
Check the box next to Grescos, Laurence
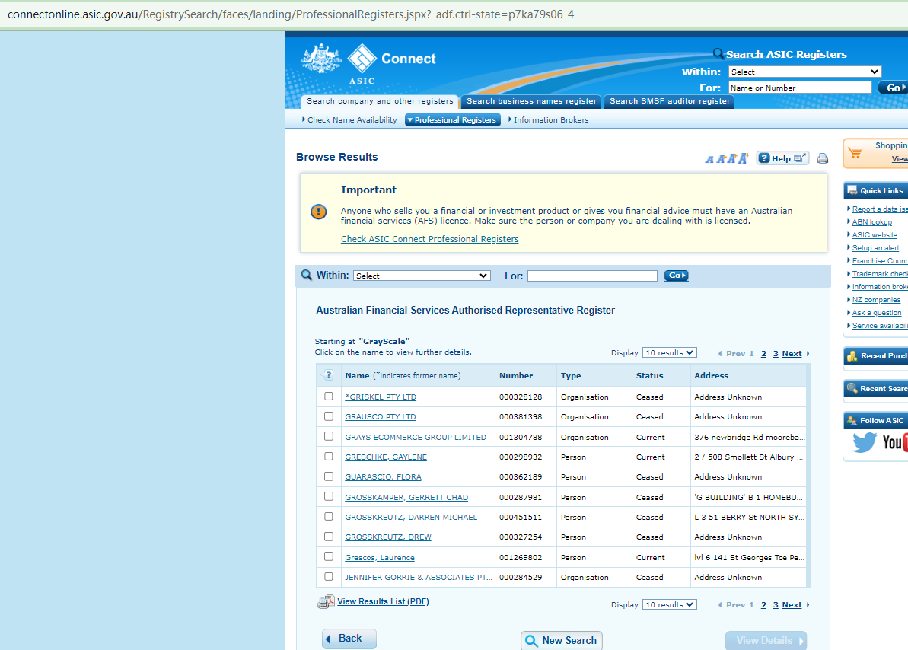329,557
